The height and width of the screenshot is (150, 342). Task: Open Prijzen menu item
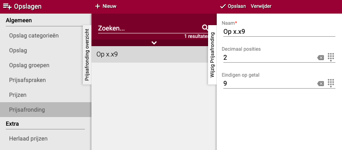pos(18,95)
